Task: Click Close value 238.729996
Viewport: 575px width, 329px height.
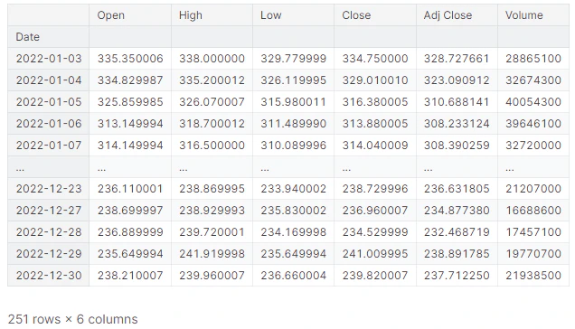Action: pyautogui.click(x=375, y=189)
